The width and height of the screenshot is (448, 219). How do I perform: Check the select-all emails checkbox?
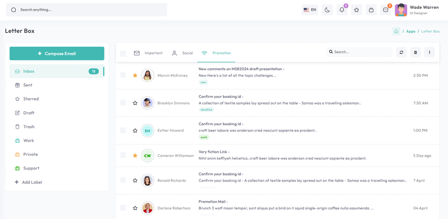tap(123, 53)
